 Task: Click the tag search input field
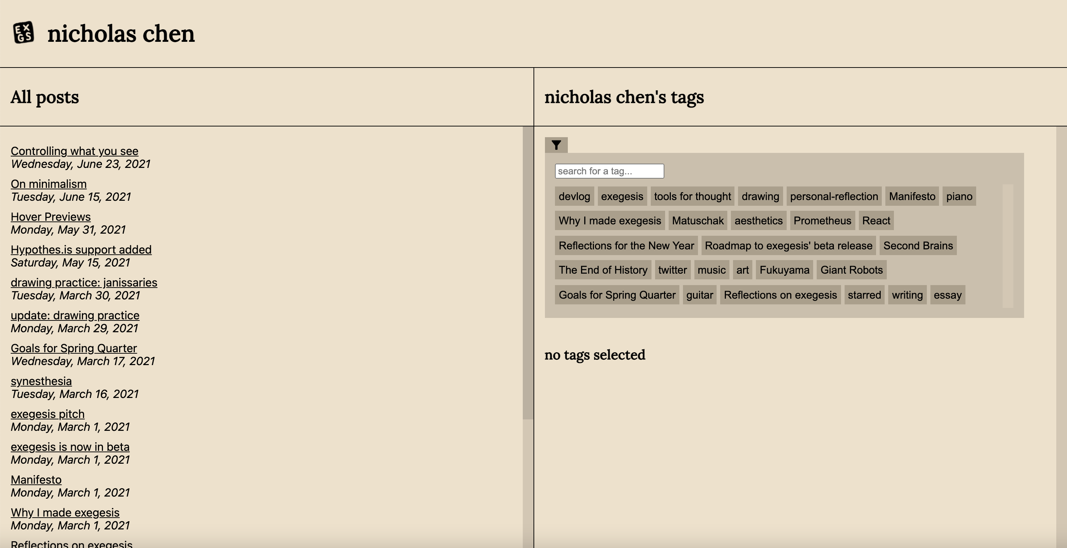tap(609, 170)
